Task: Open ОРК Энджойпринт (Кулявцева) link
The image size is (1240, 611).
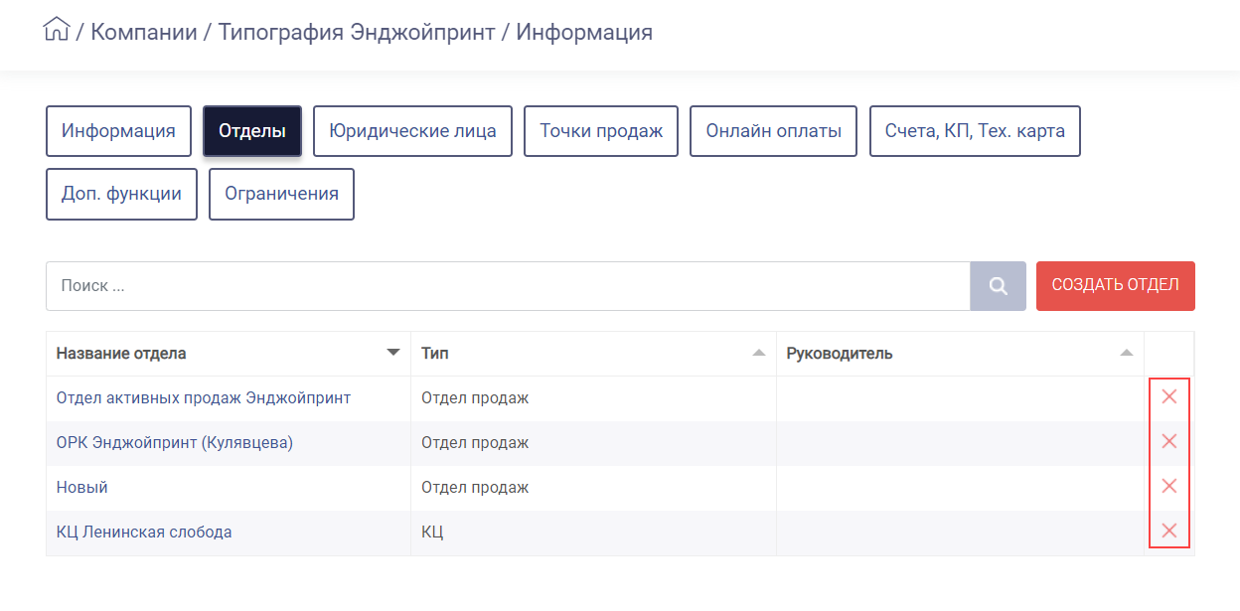Action: coord(175,443)
